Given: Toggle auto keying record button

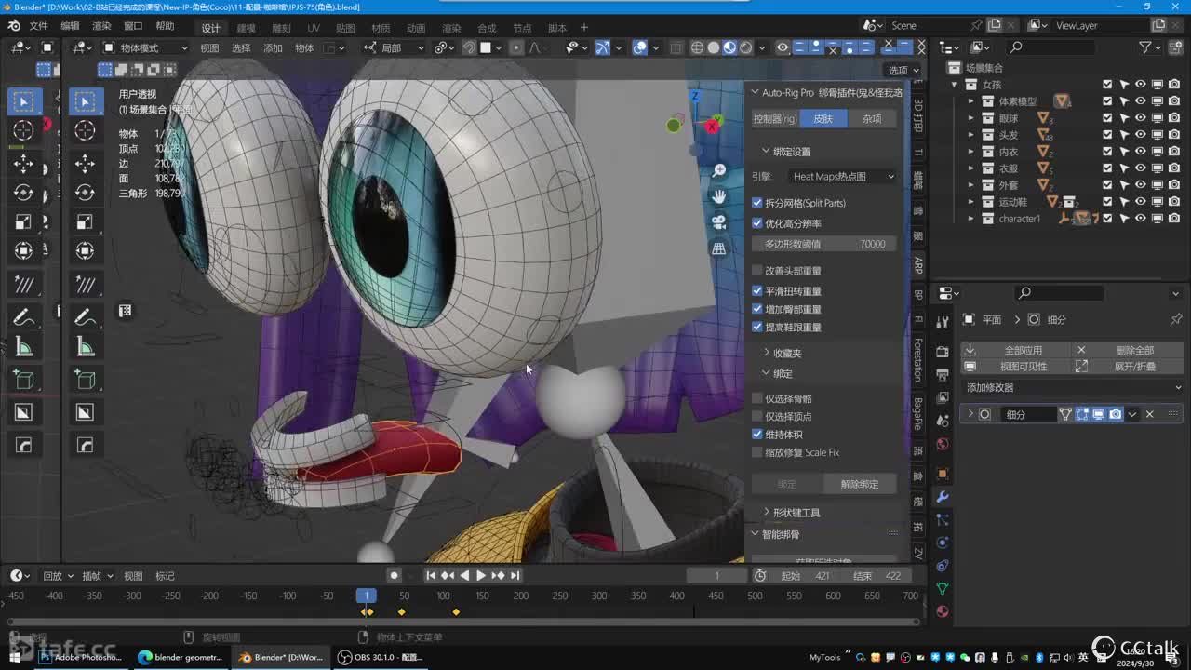Looking at the screenshot, I should (x=395, y=576).
